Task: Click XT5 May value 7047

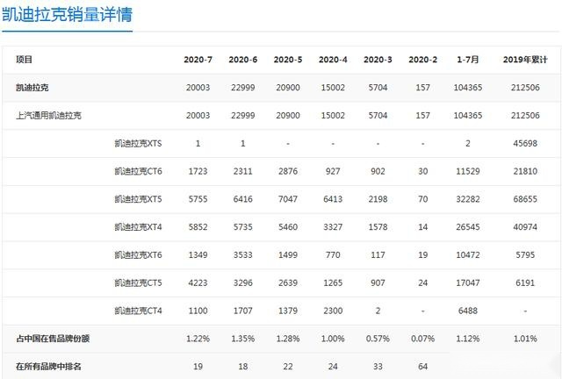Action: pos(288,199)
